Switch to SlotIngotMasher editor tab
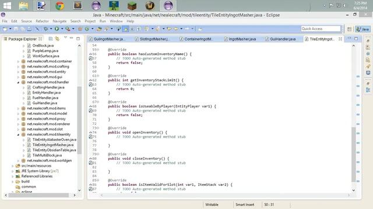This screenshot has width=373, height=209. pyautogui.click(x=153, y=39)
